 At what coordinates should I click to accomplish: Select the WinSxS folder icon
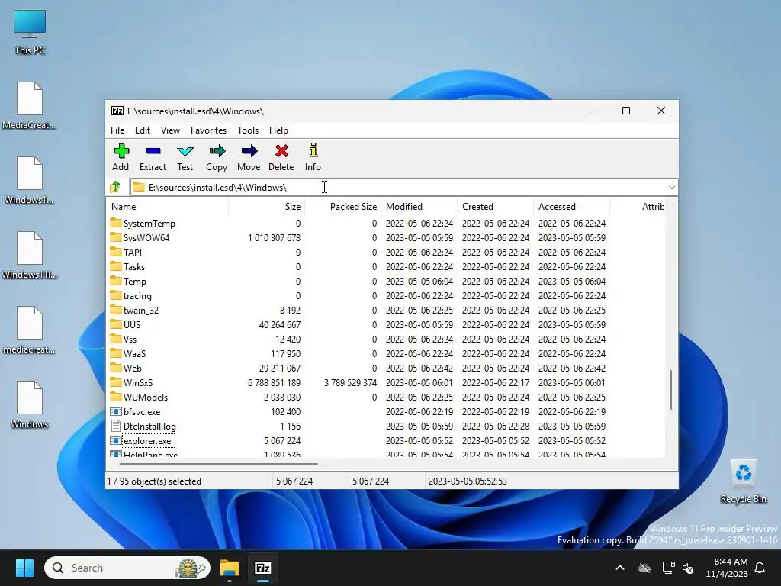pyautogui.click(x=116, y=382)
